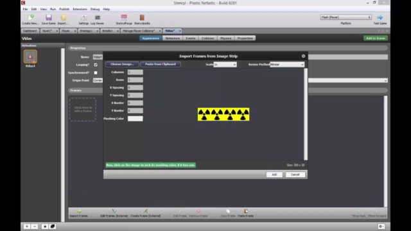Toggle the Looping checkbox
The image size is (411, 231).
pos(96,65)
